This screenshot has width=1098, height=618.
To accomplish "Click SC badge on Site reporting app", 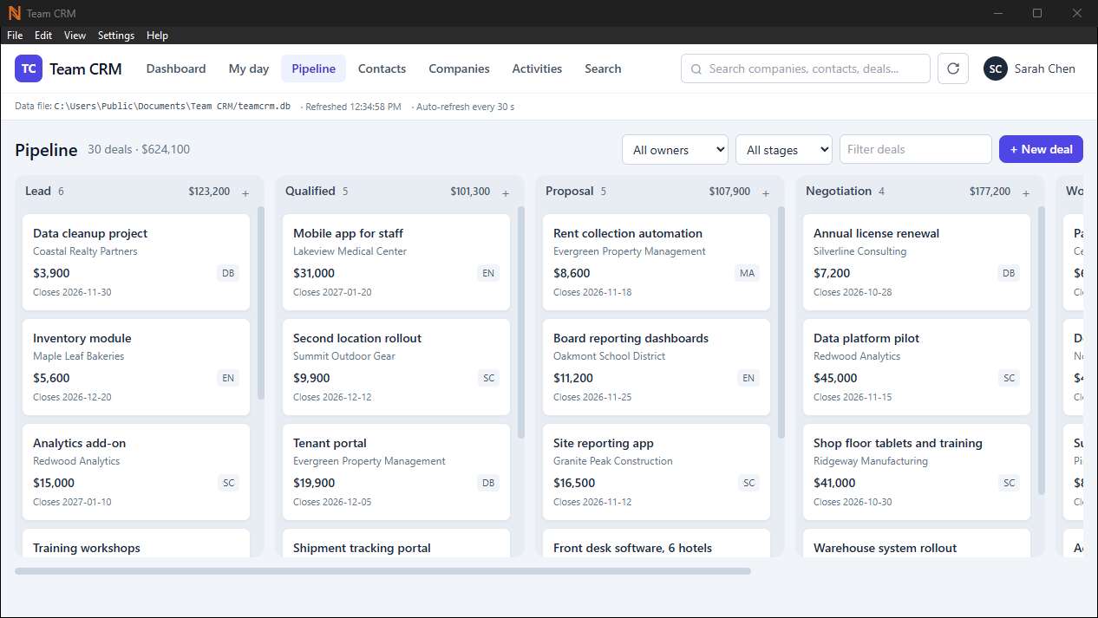I will [748, 483].
